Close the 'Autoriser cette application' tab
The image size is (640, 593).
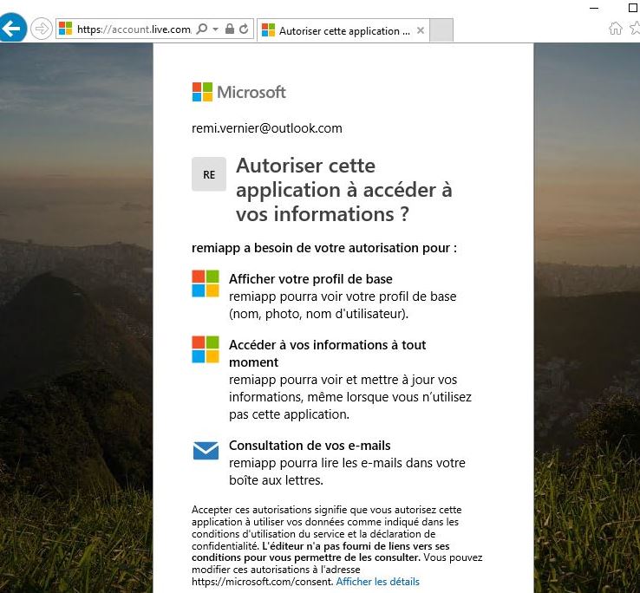point(421,30)
